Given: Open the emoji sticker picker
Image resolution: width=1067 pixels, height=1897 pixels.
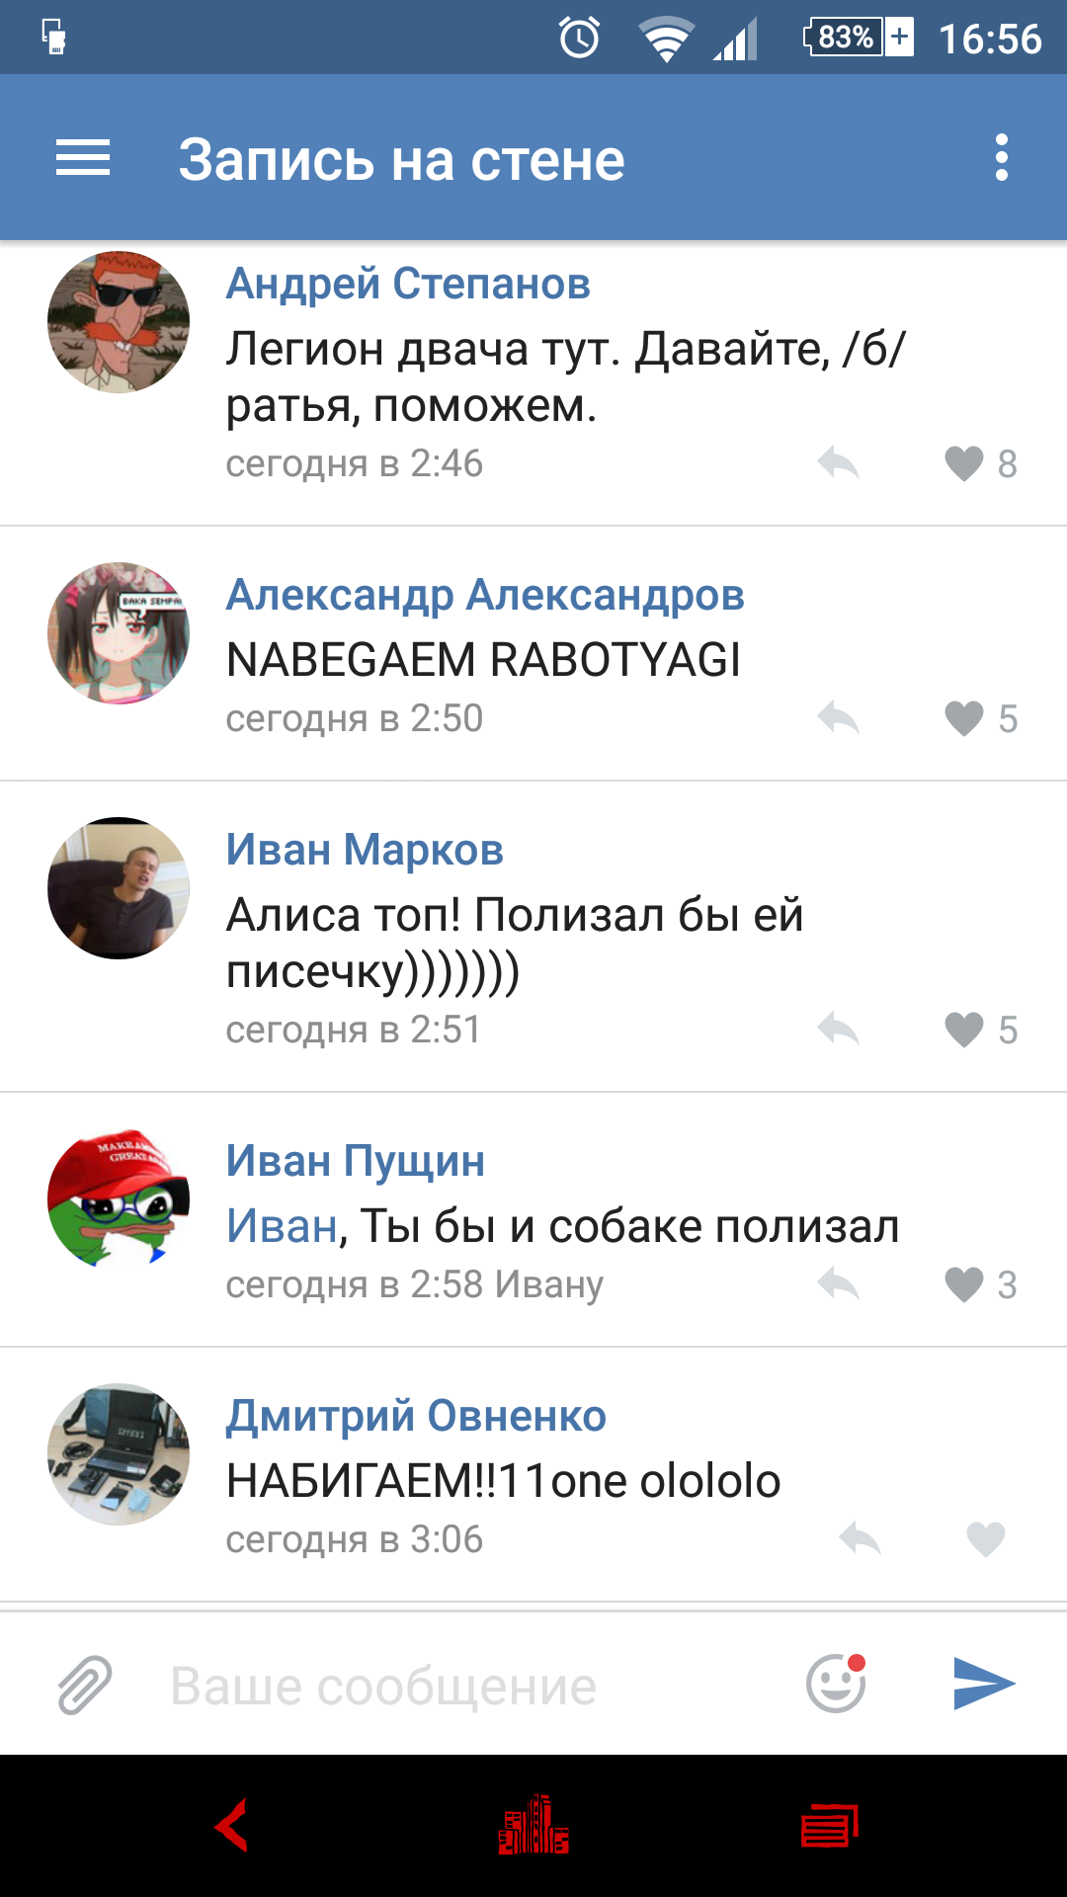Looking at the screenshot, I should click(837, 1683).
